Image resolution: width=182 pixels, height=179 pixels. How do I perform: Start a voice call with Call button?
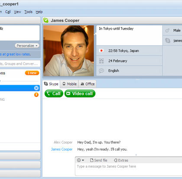click(x=54, y=93)
